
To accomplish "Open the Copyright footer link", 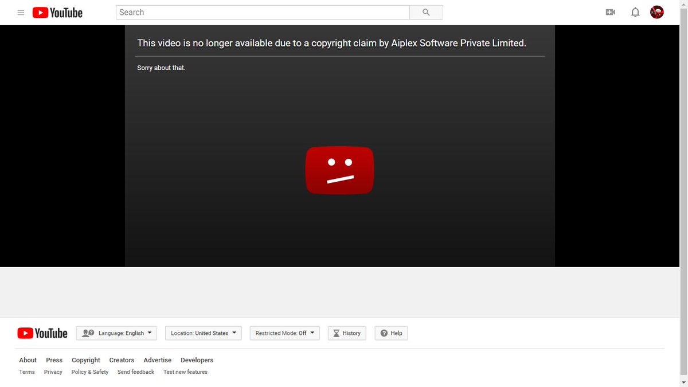I will (x=86, y=360).
